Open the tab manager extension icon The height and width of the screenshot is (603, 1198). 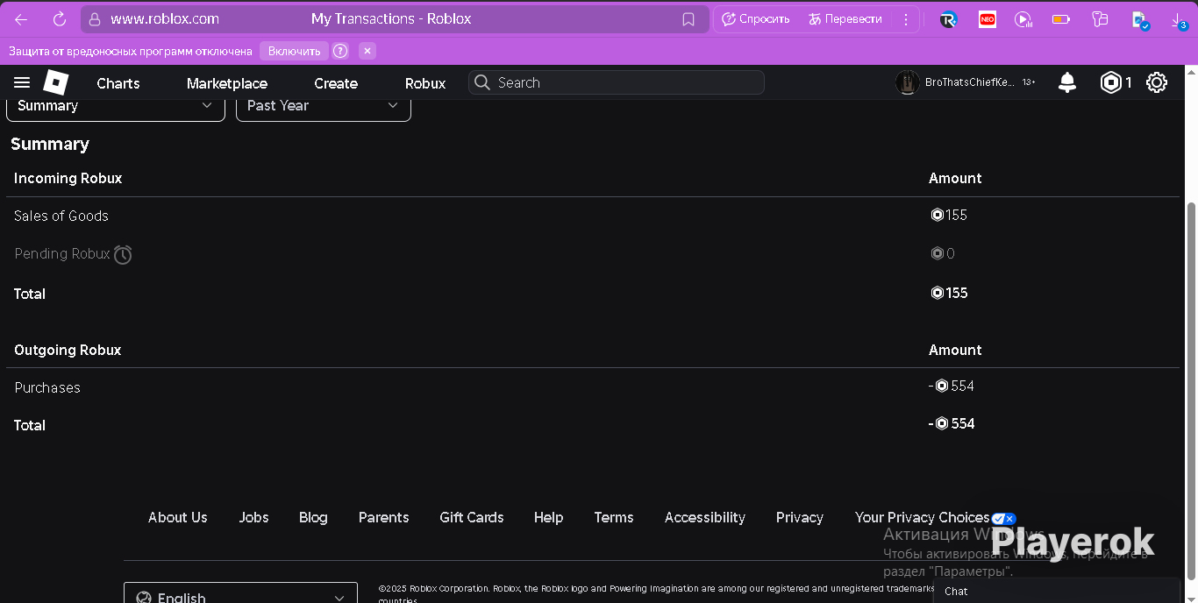click(x=1100, y=19)
